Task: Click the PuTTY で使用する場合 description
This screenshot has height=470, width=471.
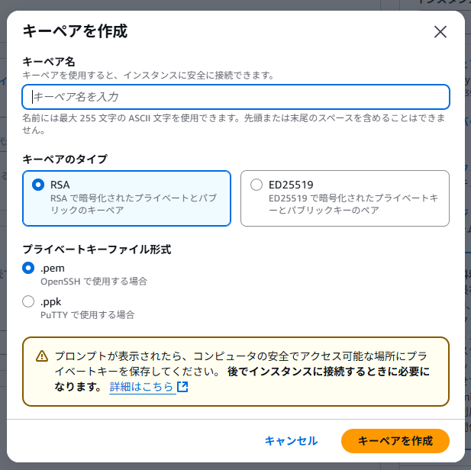Action: click(88, 315)
